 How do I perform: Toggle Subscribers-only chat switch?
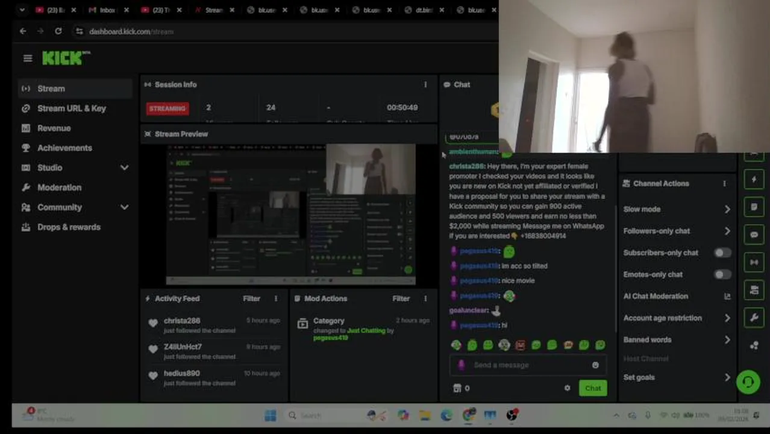722,253
